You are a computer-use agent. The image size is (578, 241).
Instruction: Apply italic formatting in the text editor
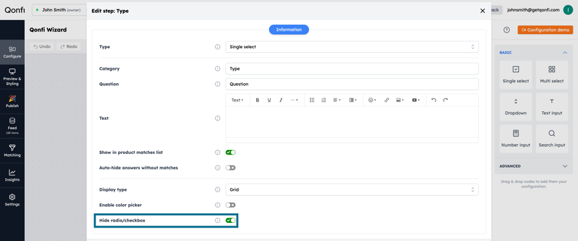280,100
